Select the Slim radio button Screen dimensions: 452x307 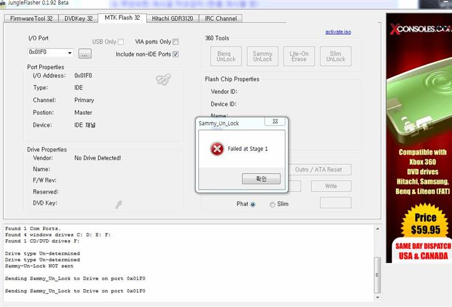(272, 204)
